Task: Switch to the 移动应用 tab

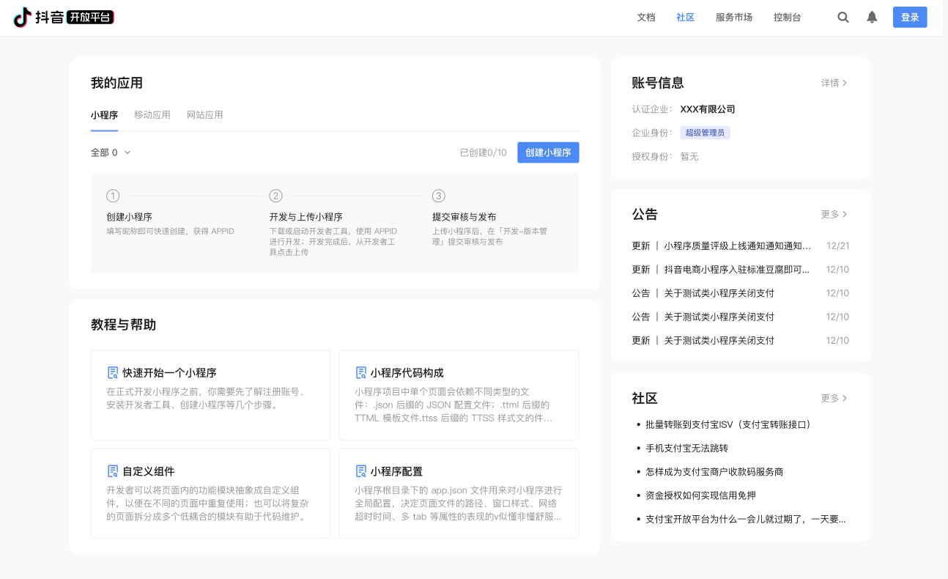Action: pos(152,115)
